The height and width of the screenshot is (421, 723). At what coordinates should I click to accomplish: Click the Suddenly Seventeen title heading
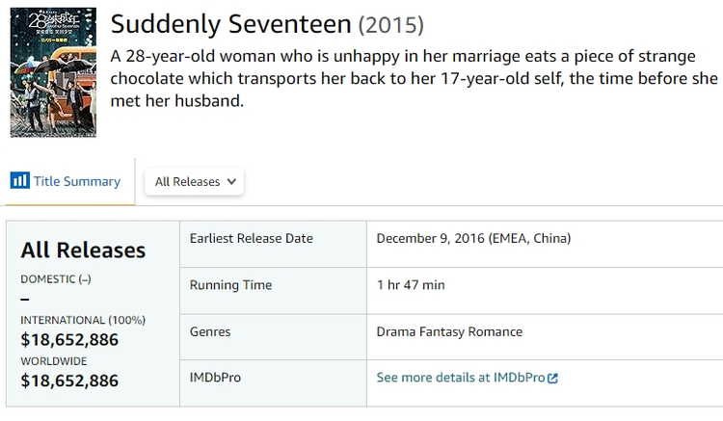pyautogui.click(x=230, y=23)
